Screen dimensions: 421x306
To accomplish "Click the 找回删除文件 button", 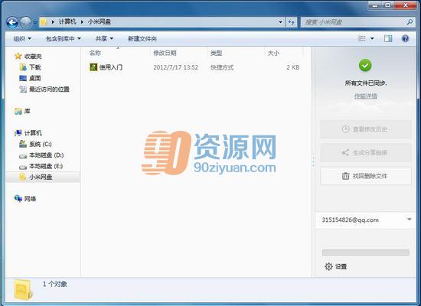I will [x=365, y=176].
